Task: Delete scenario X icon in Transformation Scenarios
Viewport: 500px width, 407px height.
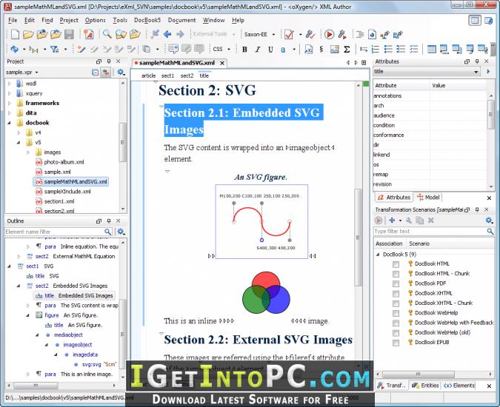Action: 431,220
